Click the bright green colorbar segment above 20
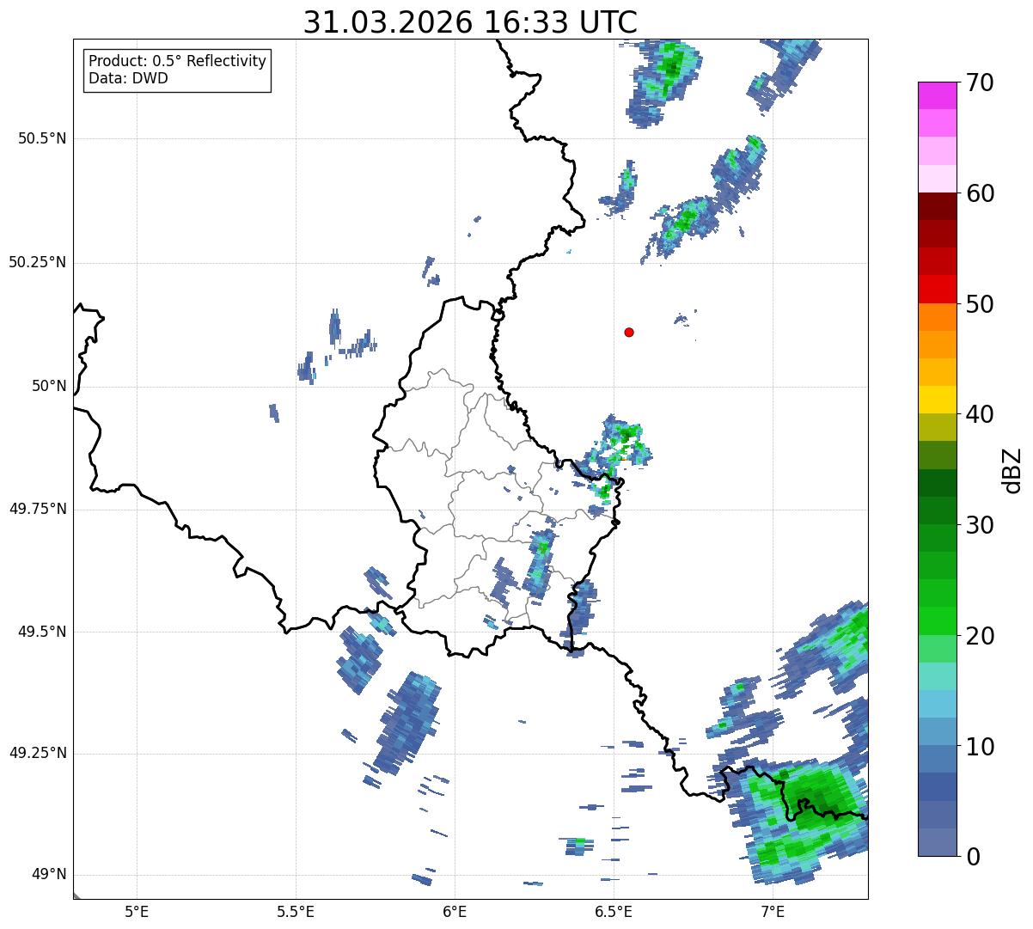 click(936, 621)
